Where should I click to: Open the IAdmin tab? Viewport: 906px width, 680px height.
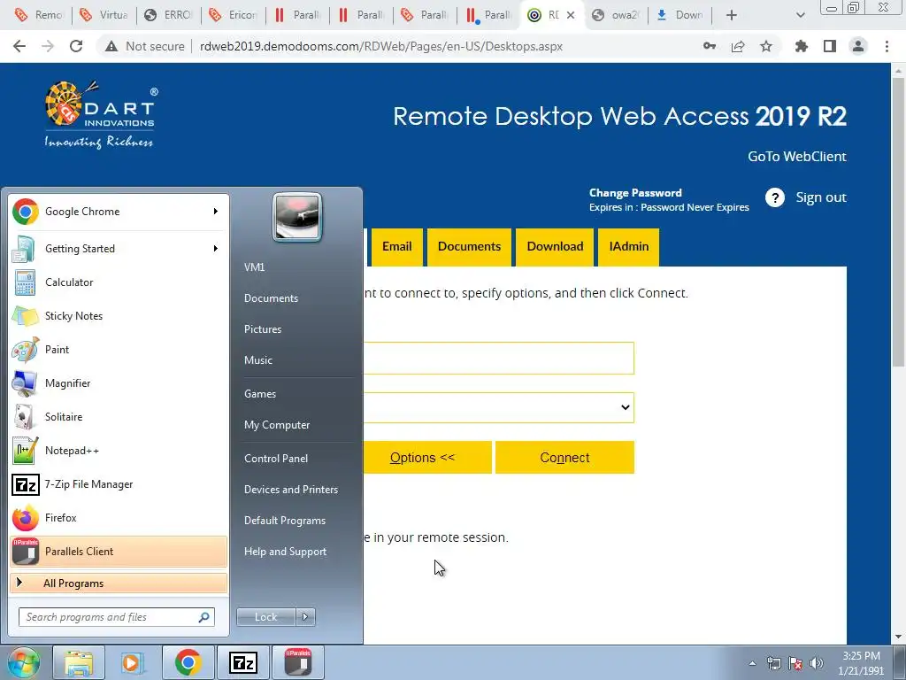pos(629,247)
